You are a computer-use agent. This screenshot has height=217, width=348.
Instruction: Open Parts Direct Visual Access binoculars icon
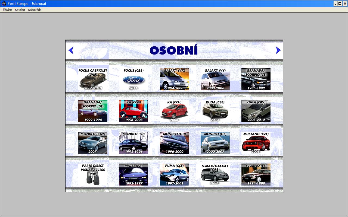click(93, 174)
